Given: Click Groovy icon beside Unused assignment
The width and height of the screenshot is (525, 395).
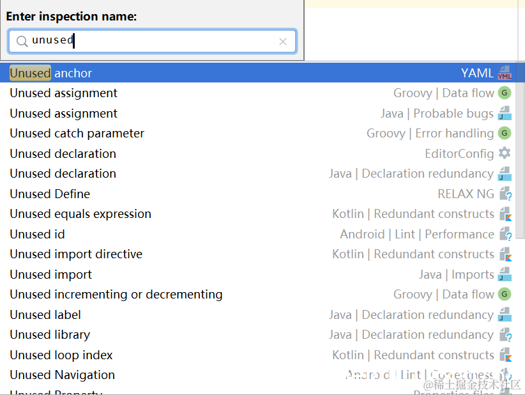Looking at the screenshot, I should coord(505,93).
